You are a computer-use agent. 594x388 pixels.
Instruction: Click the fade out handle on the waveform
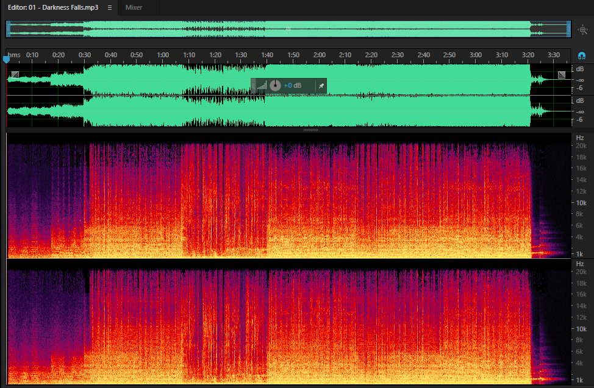click(x=562, y=75)
